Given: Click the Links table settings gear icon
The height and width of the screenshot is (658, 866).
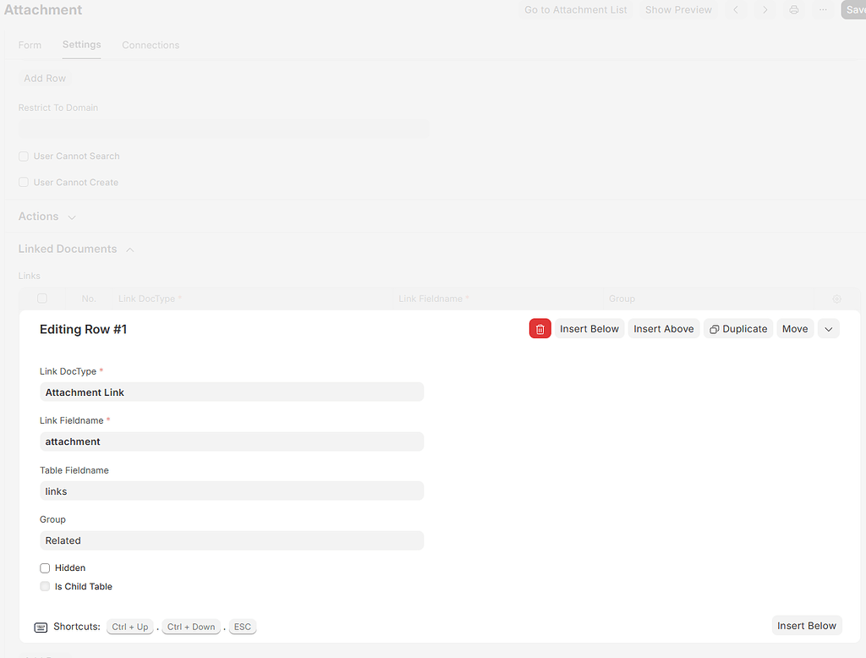Looking at the screenshot, I should pos(836,299).
